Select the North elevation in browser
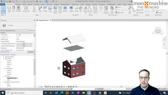168x95 pixels. coord(9,86)
